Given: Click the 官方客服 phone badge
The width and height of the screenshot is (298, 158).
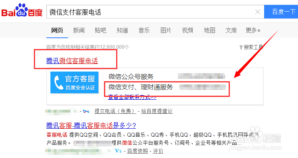Looking at the screenshot, I should point(75,82).
